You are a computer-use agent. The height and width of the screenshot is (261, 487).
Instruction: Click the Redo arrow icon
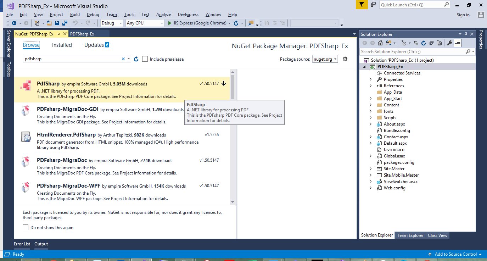coord(88,23)
